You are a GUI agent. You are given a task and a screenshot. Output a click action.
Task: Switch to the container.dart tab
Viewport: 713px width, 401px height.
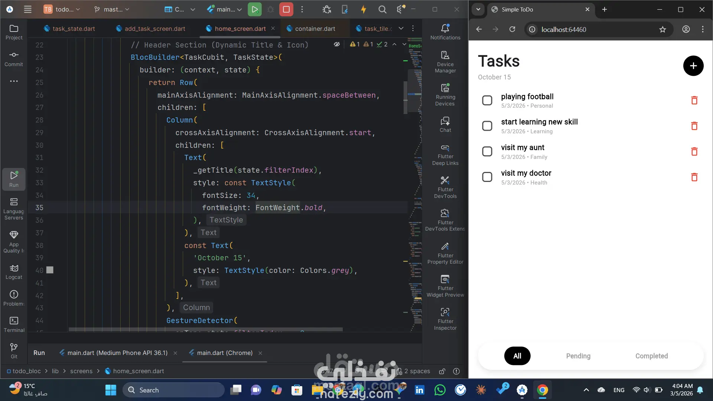[x=315, y=29]
